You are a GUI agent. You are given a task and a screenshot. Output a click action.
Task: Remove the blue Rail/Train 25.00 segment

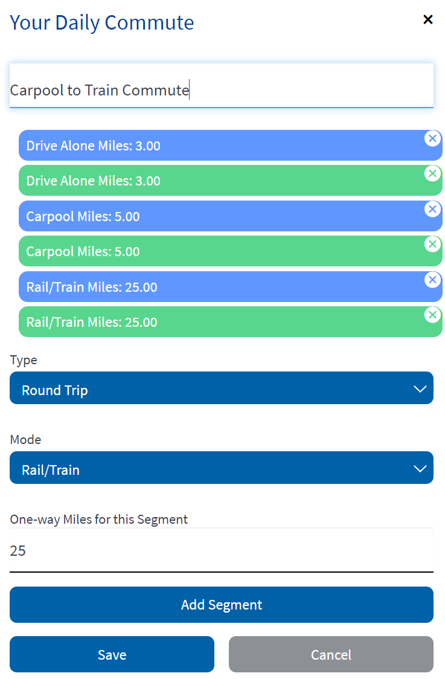[x=432, y=280]
